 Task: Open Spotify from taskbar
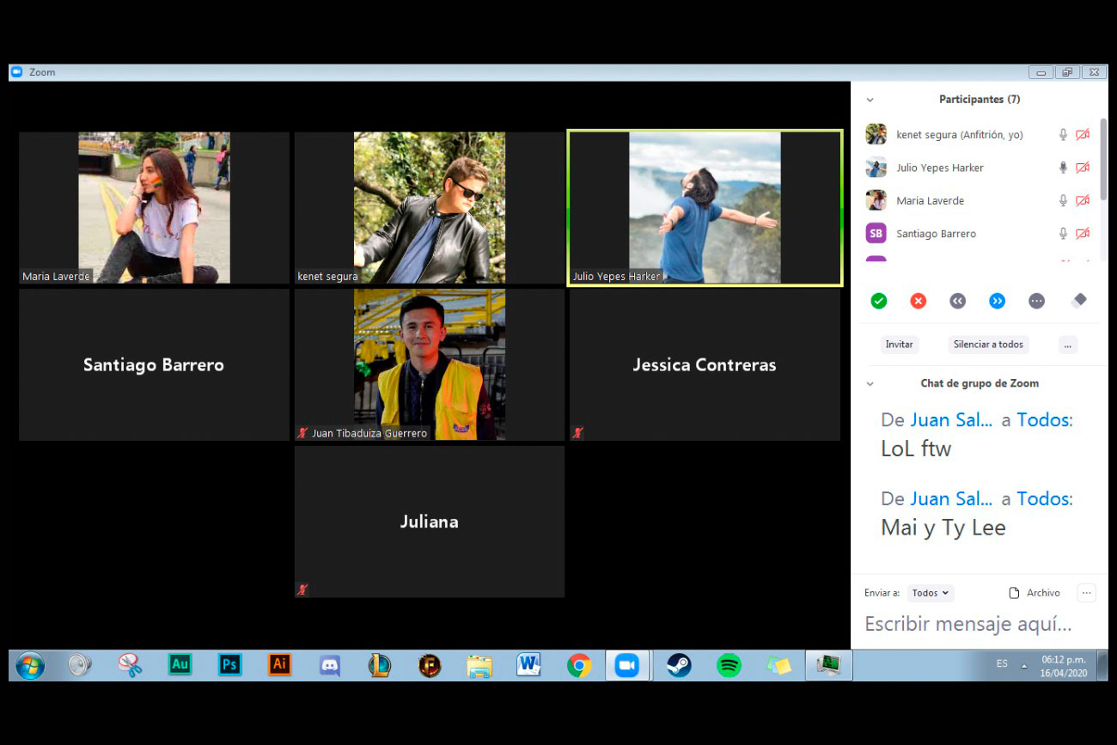(729, 665)
